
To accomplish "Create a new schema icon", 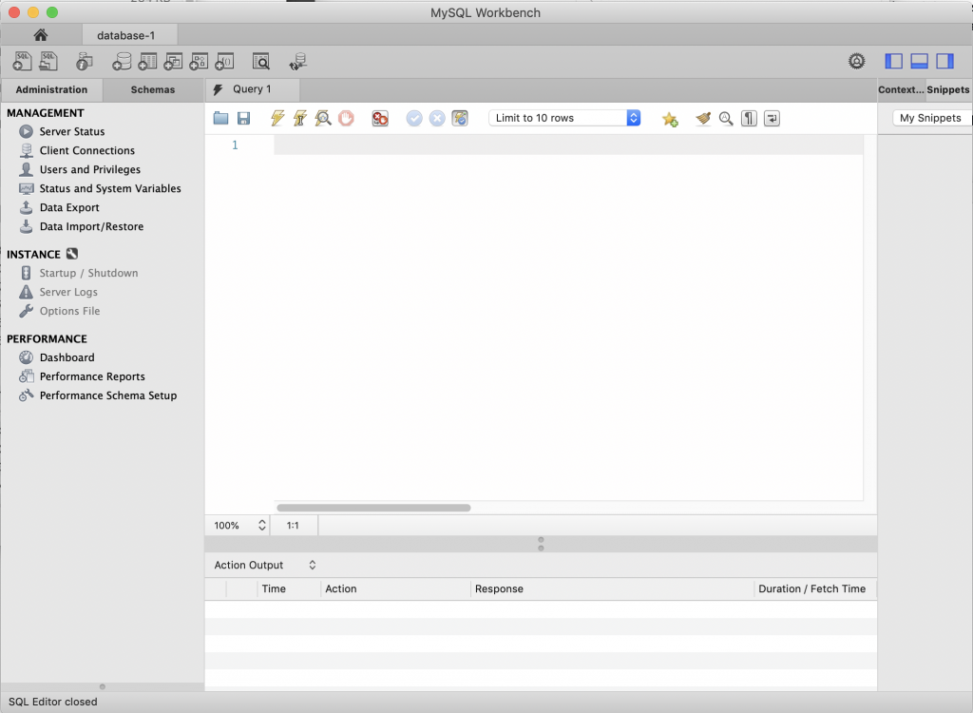I will click(x=122, y=62).
